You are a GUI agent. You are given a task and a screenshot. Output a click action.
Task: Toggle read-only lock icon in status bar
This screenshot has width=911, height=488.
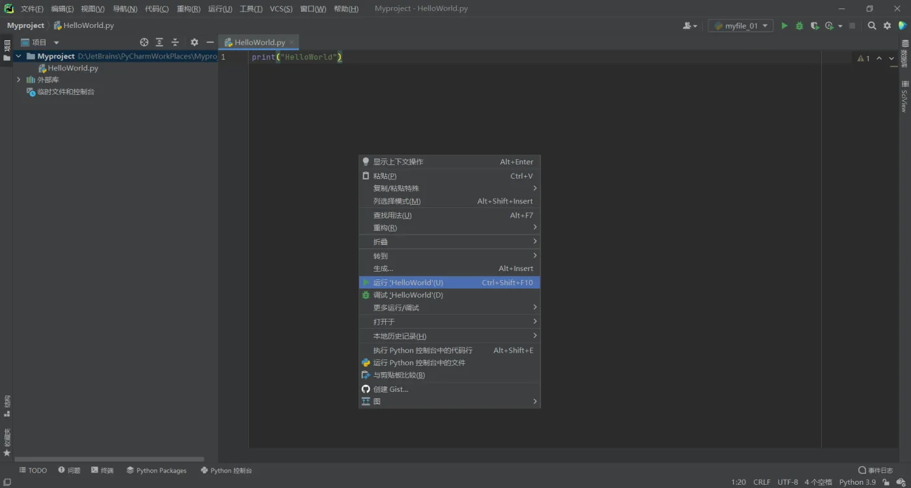tap(886, 482)
